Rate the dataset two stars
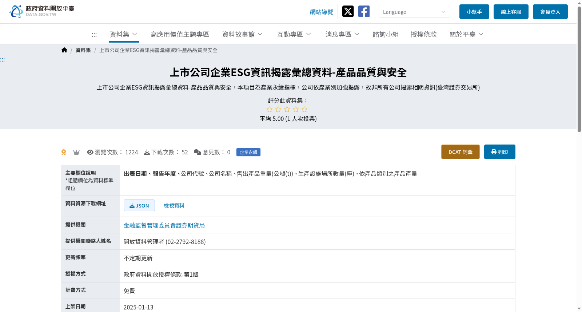Screen dimensions: 582x312 (278, 109)
